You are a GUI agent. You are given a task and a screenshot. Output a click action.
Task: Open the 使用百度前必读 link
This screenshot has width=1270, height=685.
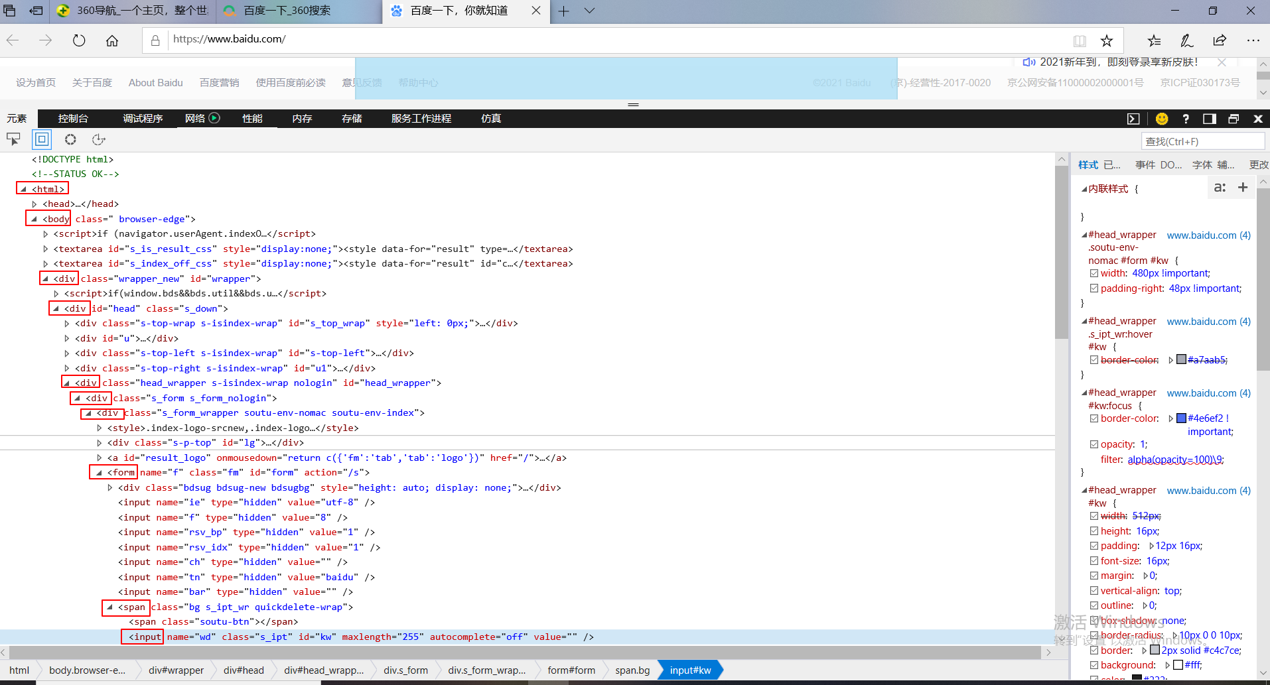(x=291, y=83)
